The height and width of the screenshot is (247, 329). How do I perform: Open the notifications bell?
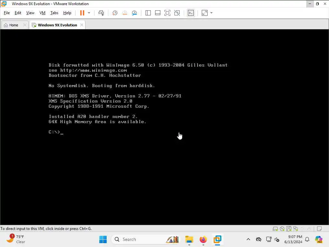click(307, 239)
